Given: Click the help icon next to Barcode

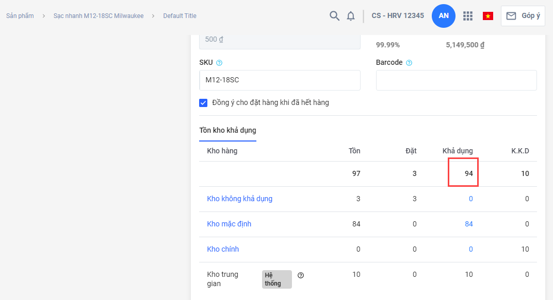Looking at the screenshot, I should (x=409, y=63).
